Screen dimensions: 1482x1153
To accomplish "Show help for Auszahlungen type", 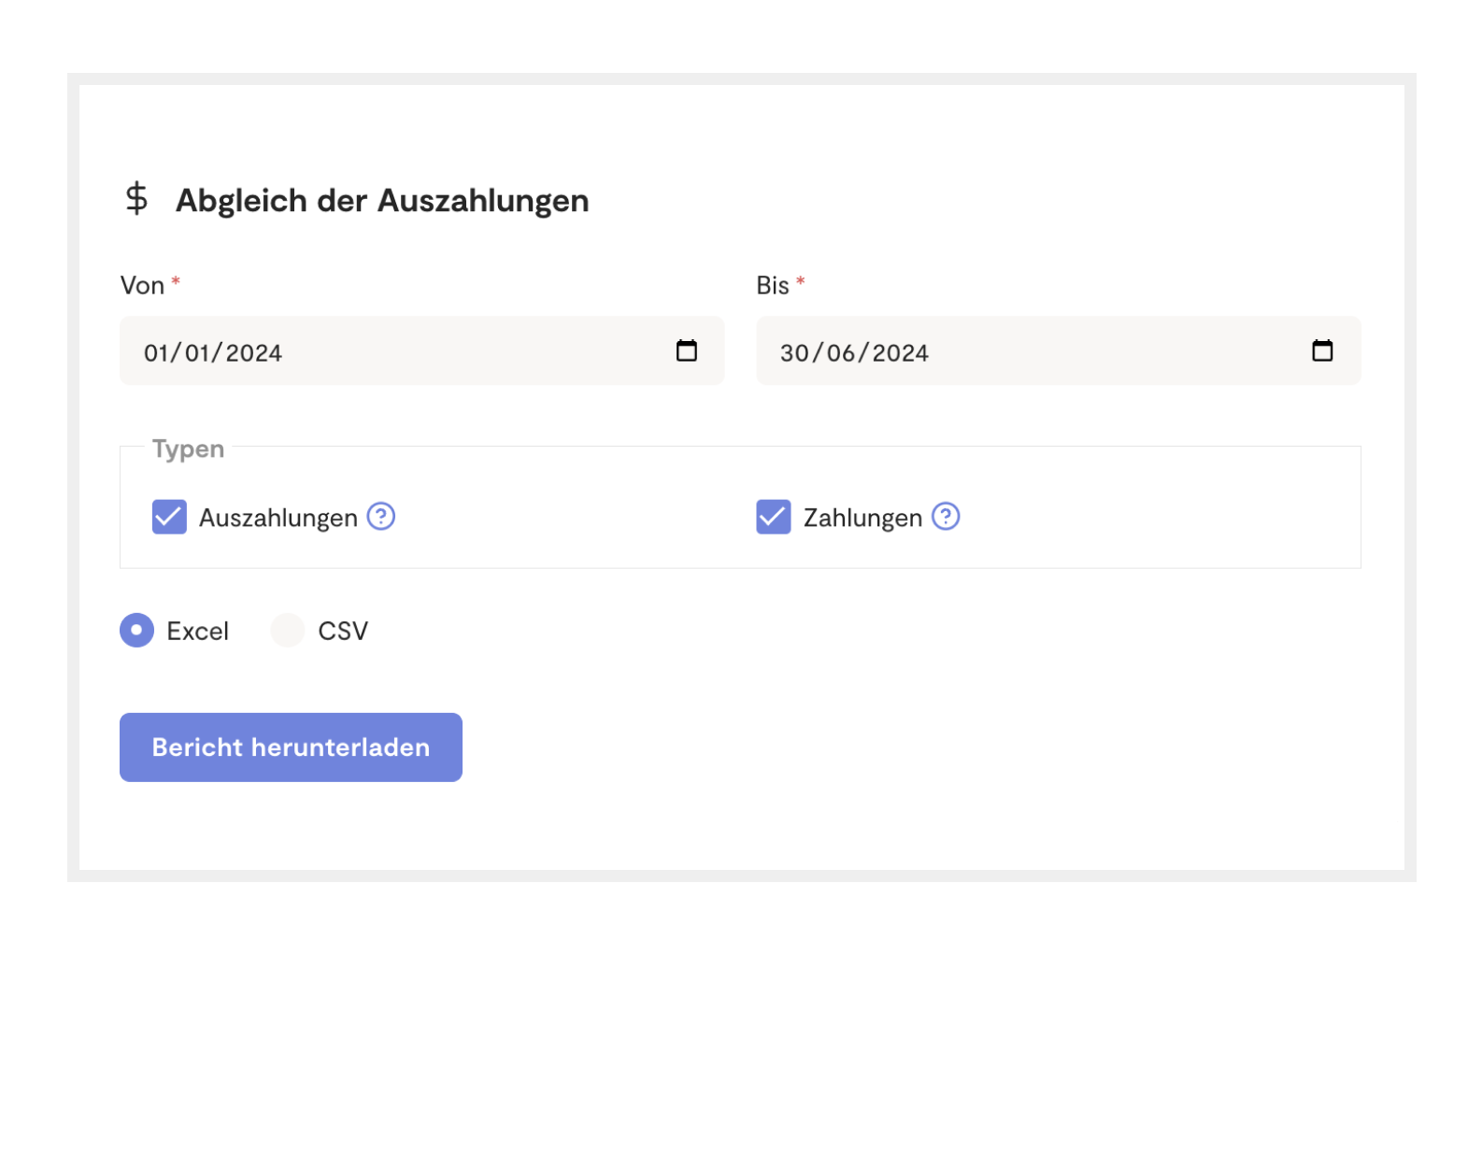I will [381, 516].
